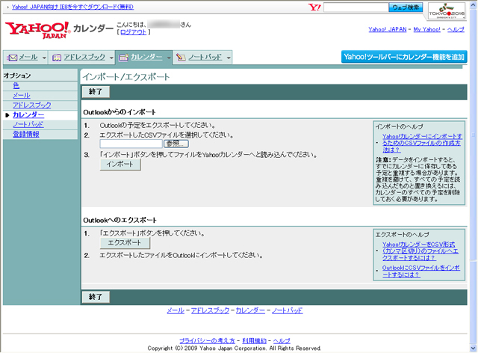Image resolution: width=478 pixels, height=353 pixels.
Task: Expand the カレンダー tab dropdown arrow
Action: tap(169, 58)
